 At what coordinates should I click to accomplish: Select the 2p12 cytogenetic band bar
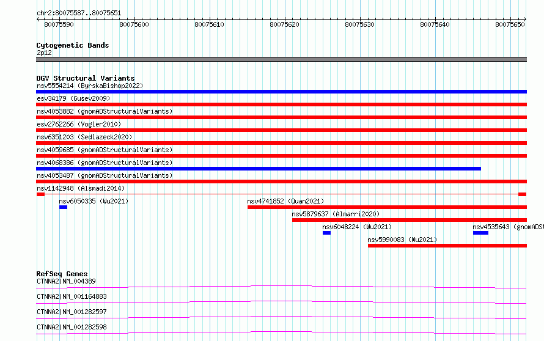point(281,59)
